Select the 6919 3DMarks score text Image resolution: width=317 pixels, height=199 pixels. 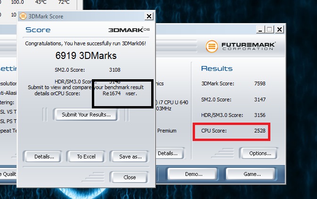point(86,56)
